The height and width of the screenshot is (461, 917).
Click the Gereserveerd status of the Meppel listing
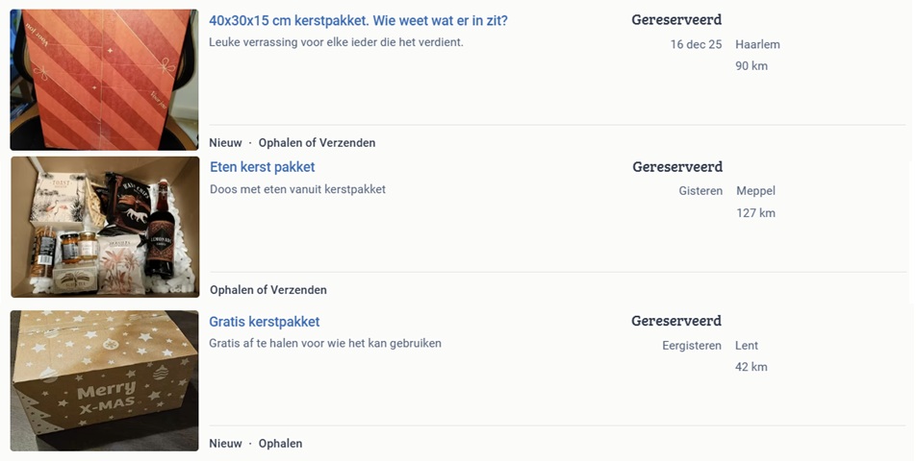point(677,167)
